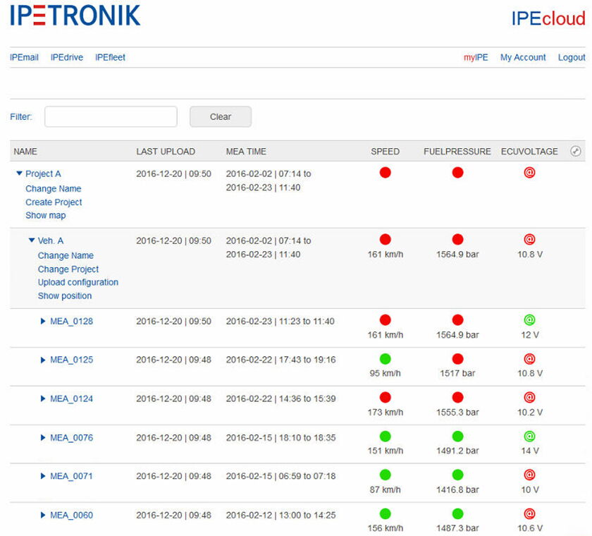Click green speed status dot for MEA_0125
This screenshot has width=592, height=536.
coord(385,359)
